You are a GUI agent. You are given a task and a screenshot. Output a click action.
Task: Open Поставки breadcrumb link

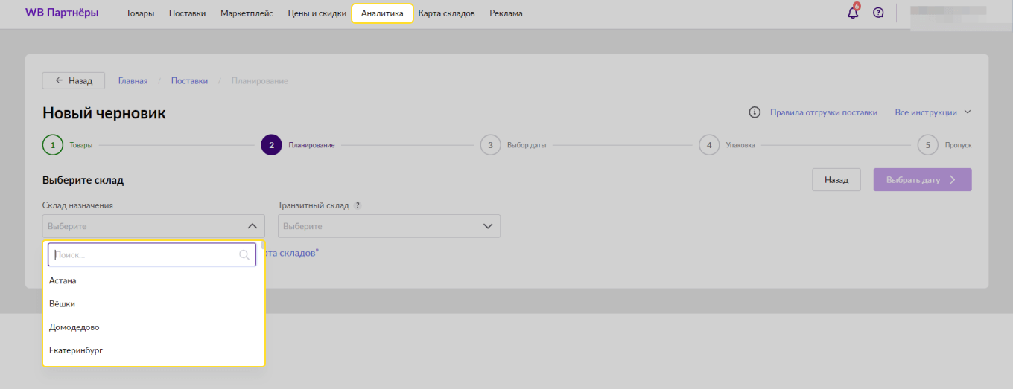189,80
